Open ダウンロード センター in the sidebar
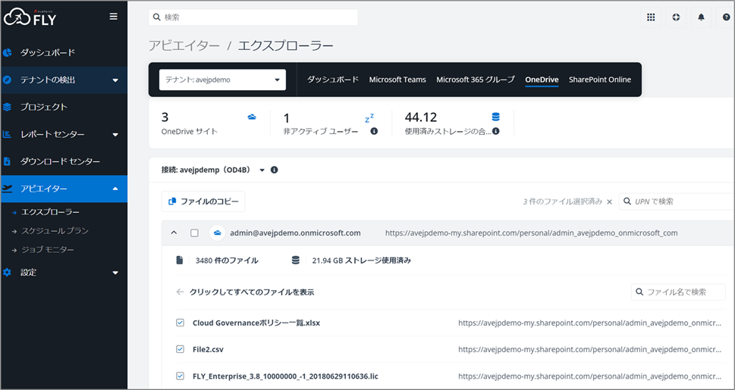Screen dimensions: 735x390 (x=63, y=161)
